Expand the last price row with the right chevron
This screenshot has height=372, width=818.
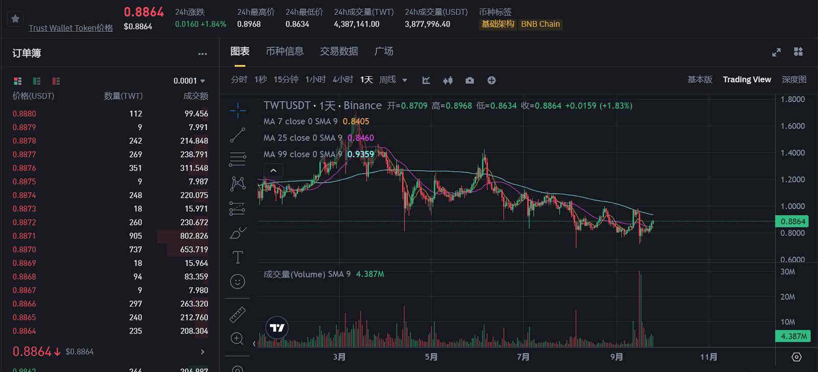click(x=202, y=352)
